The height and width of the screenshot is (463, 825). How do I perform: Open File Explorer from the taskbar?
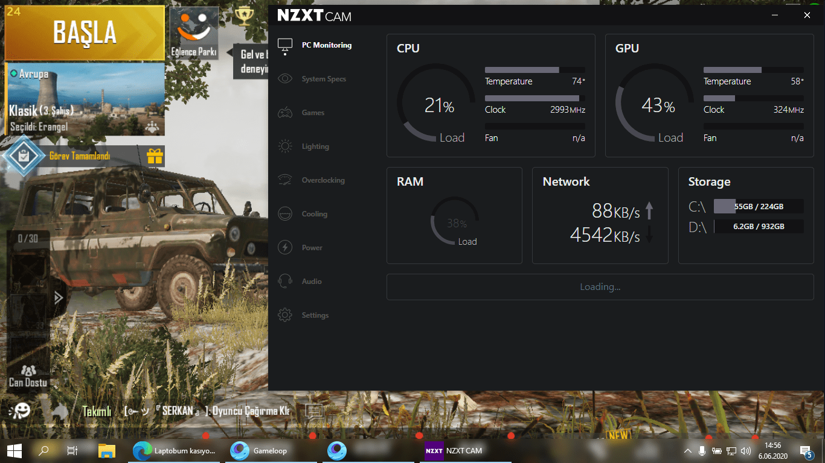click(107, 450)
